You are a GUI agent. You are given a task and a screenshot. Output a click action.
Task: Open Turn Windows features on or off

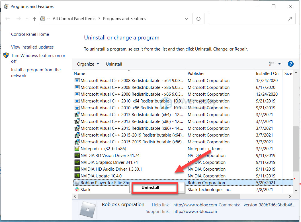38,58
